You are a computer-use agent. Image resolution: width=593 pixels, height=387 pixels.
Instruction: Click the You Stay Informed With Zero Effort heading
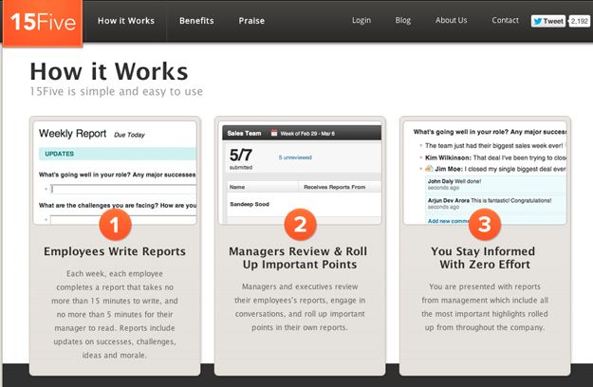[x=484, y=258]
